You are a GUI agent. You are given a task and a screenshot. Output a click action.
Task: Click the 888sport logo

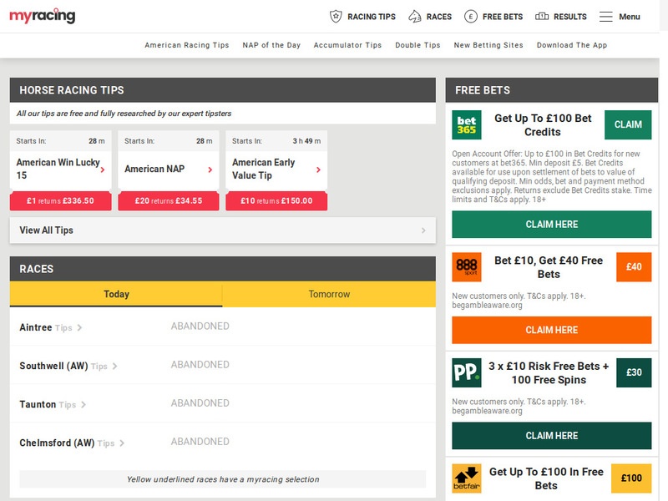point(467,267)
